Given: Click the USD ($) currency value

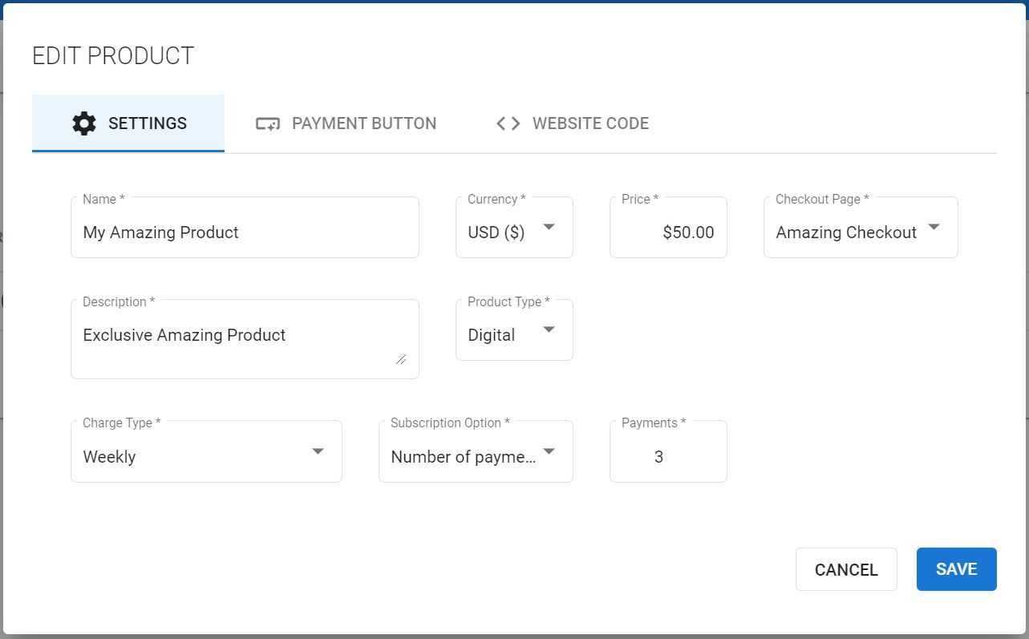Looking at the screenshot, I should click(496, 233).
